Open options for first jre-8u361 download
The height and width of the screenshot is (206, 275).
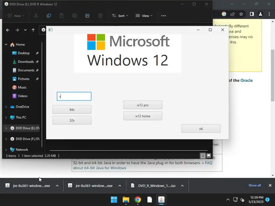57,186
